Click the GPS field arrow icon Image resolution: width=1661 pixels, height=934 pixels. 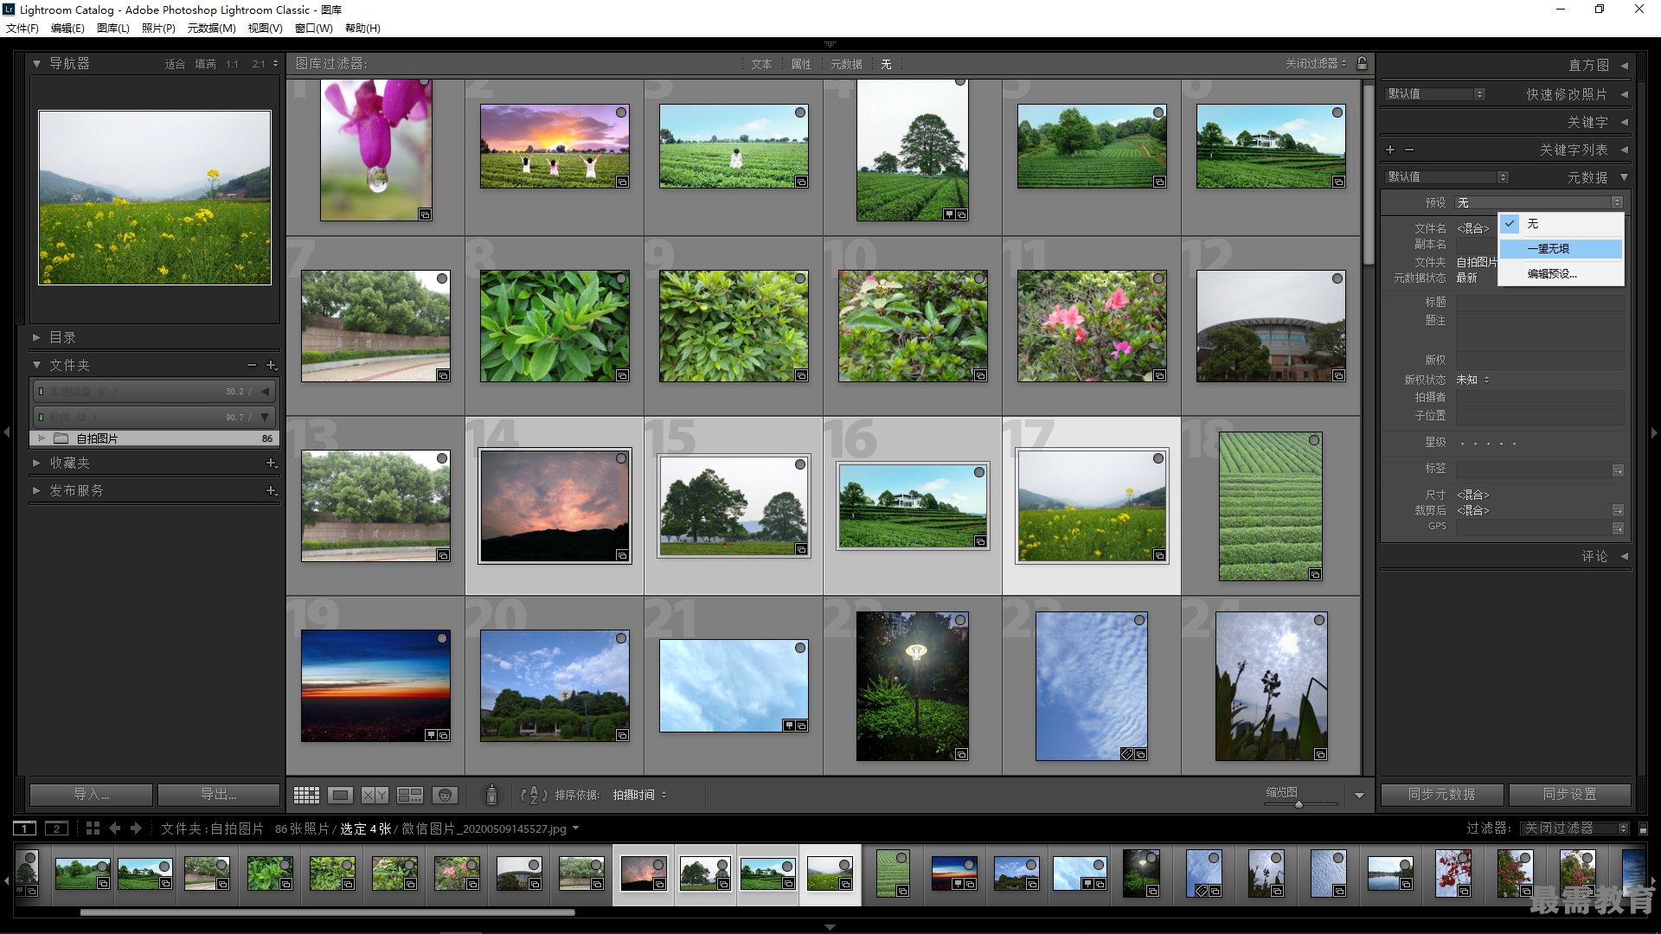[x=1618, y=528]
